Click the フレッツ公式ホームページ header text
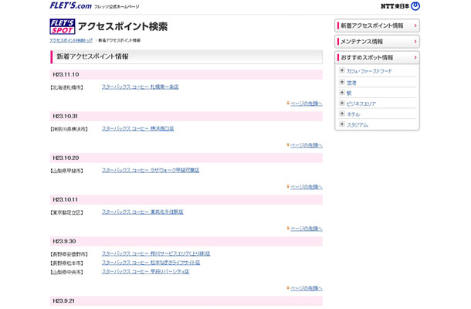 (x=117, y=7)
